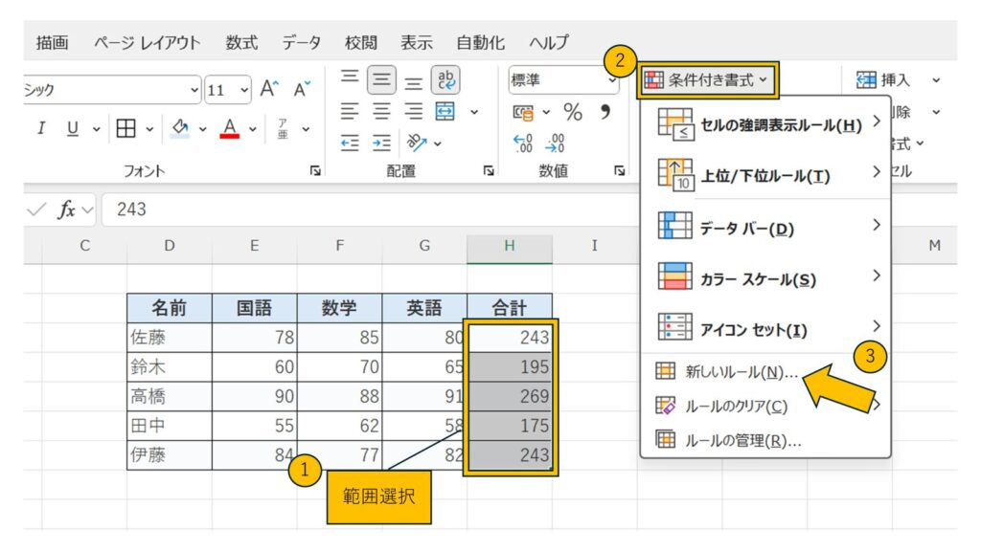Click the increase decimal places icon
This screenshot has height=551, width=981.
click(524, 143)
